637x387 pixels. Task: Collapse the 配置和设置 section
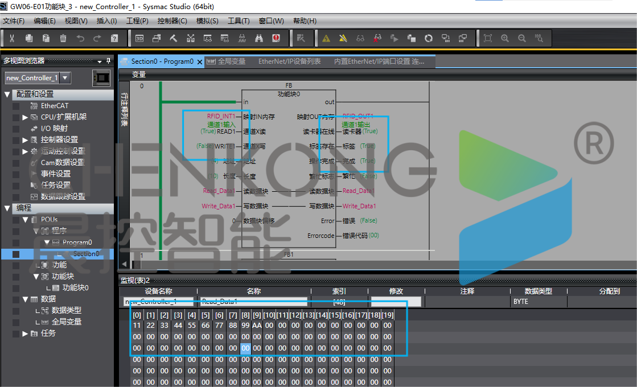[x=7, y=94]
